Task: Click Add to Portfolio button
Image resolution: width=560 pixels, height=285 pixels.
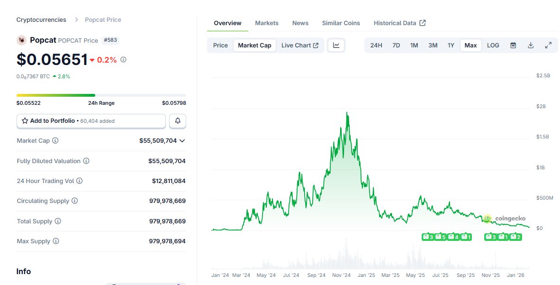Action: click(x=91, y=121)
